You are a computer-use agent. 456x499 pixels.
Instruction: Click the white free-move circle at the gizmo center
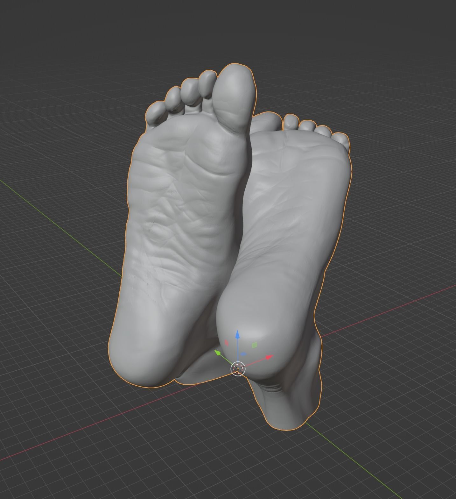[238, 369]
